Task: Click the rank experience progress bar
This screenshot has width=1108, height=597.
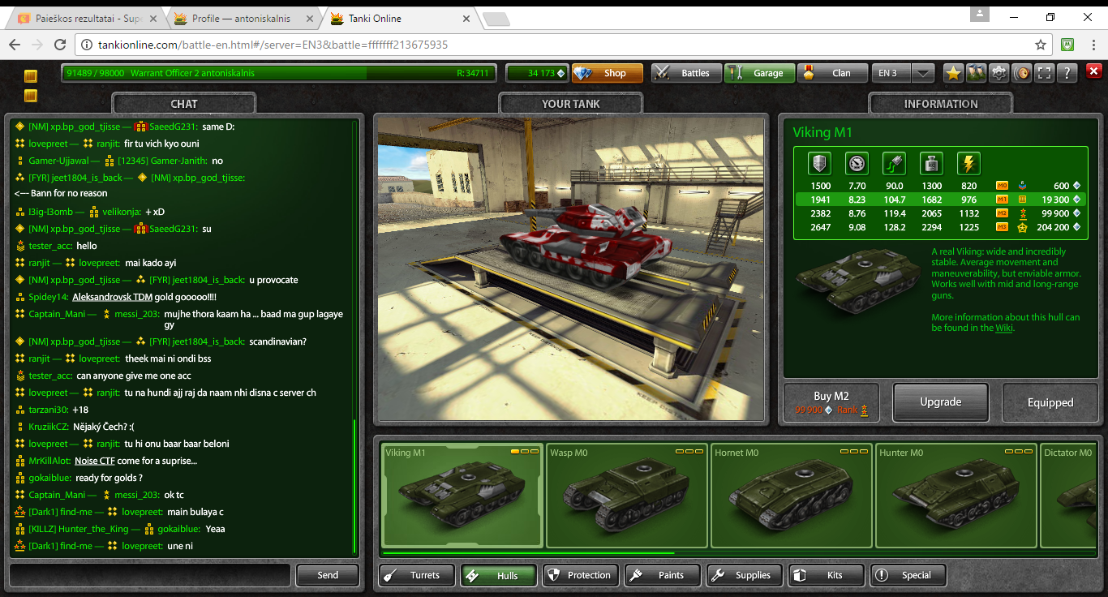Action: pos(277,73)
